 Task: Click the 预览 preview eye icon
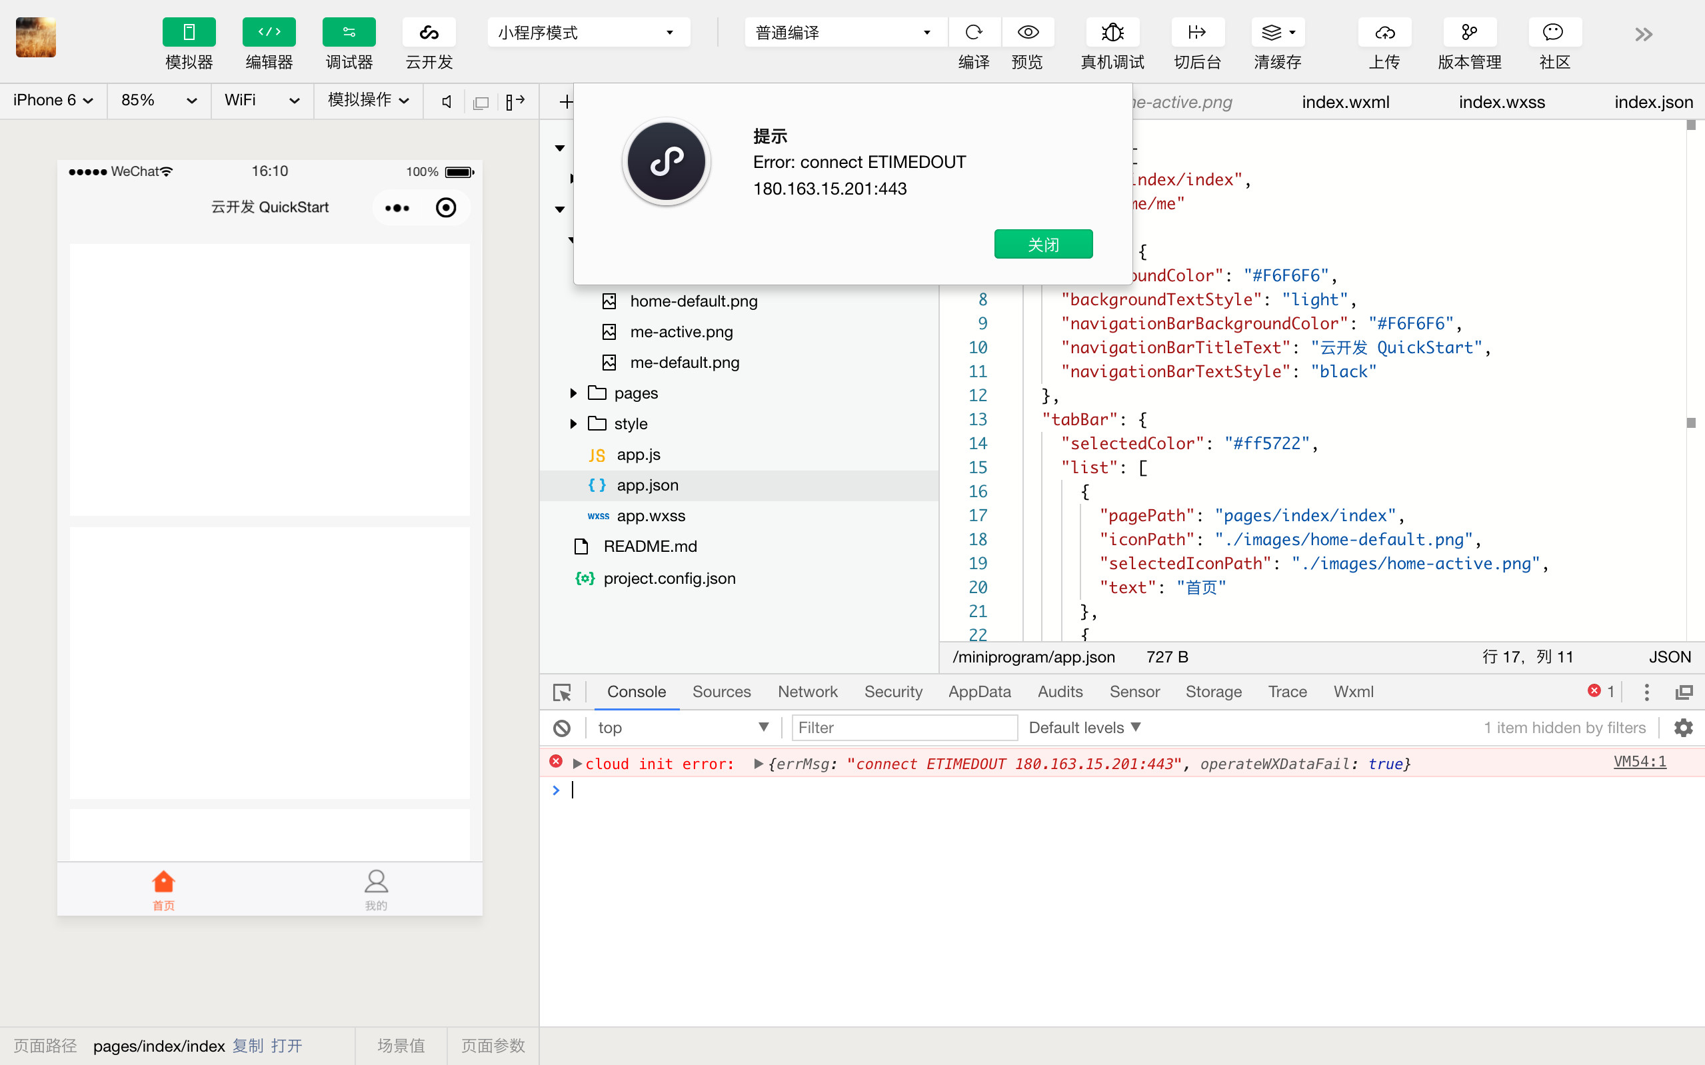point(1028,33)
